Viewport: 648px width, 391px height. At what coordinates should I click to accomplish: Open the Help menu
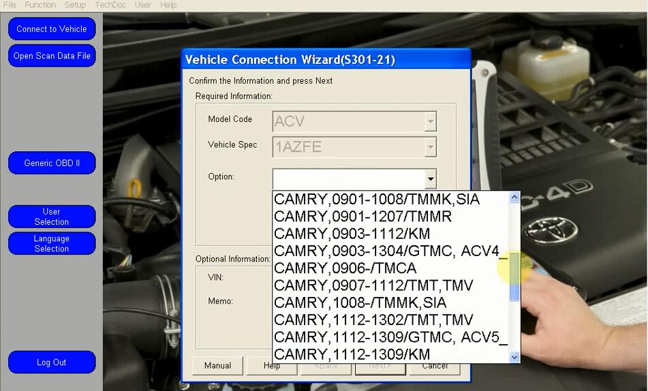point(168,5)
